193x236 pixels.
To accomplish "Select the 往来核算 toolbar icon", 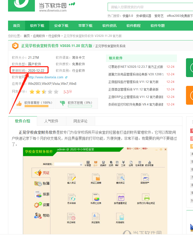I will (140, 163).
